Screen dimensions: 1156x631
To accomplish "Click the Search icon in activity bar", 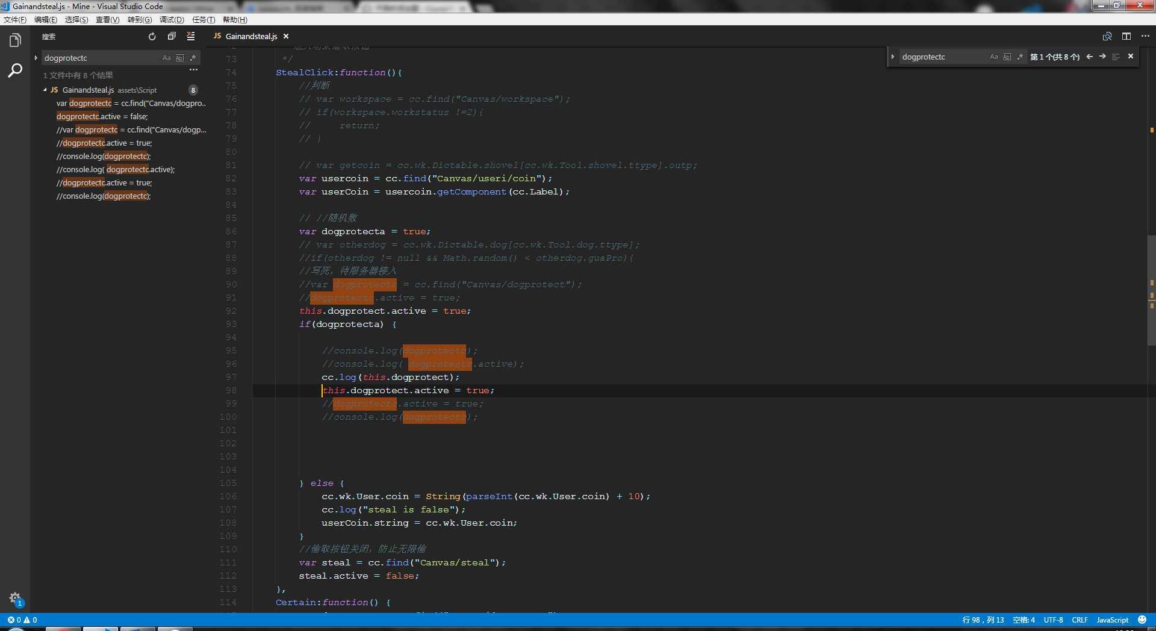I will point(15,70).
